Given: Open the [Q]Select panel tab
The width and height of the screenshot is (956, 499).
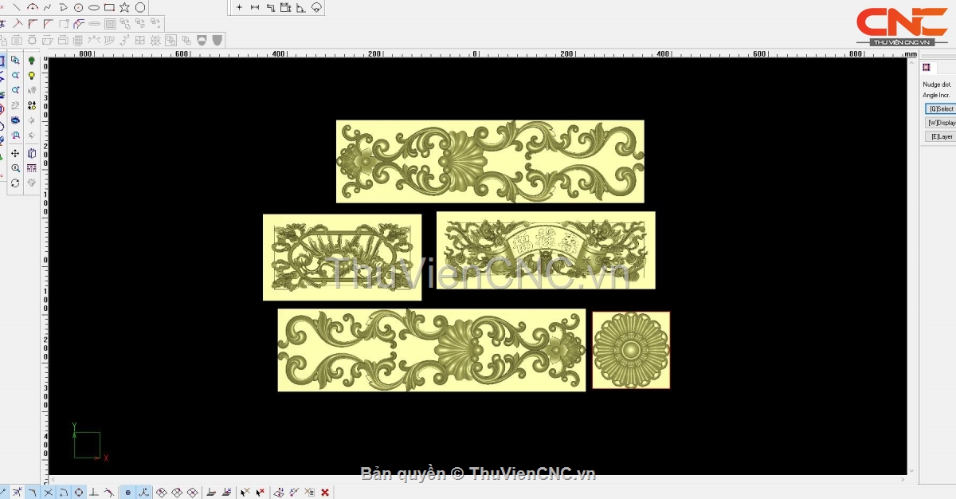Looking at the screenshot, I should click(940, 108).
